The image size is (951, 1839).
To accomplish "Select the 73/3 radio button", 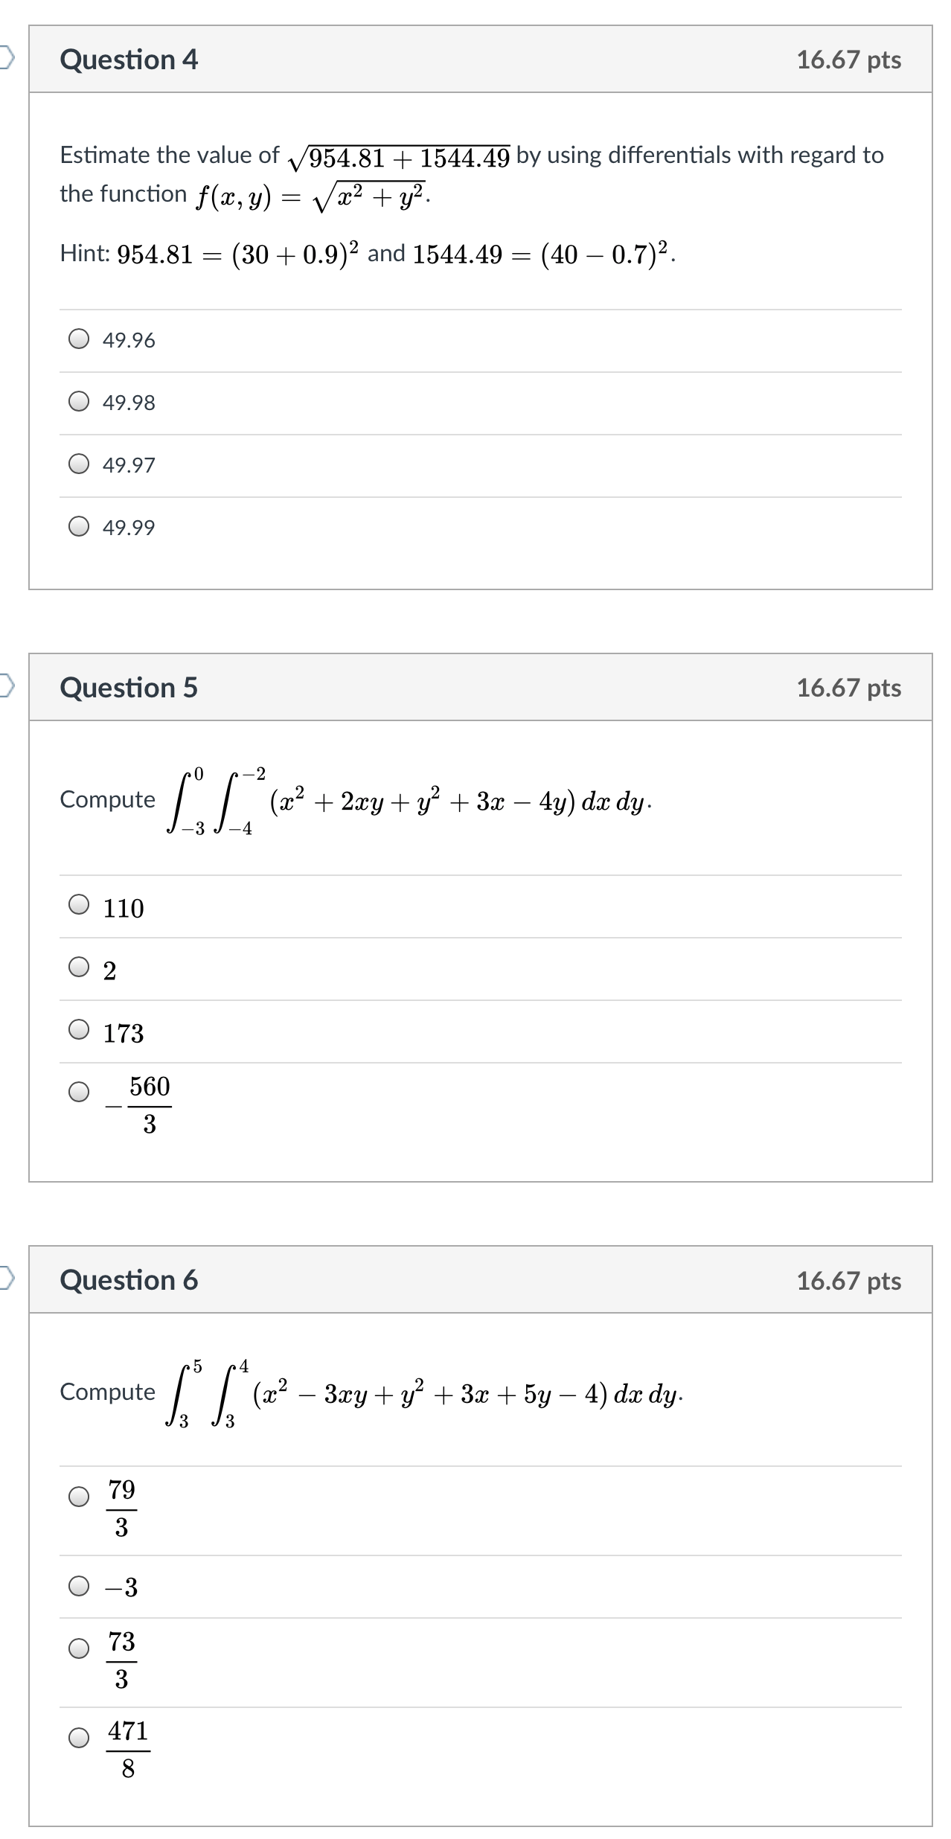I will click(x=79, y=1648).
